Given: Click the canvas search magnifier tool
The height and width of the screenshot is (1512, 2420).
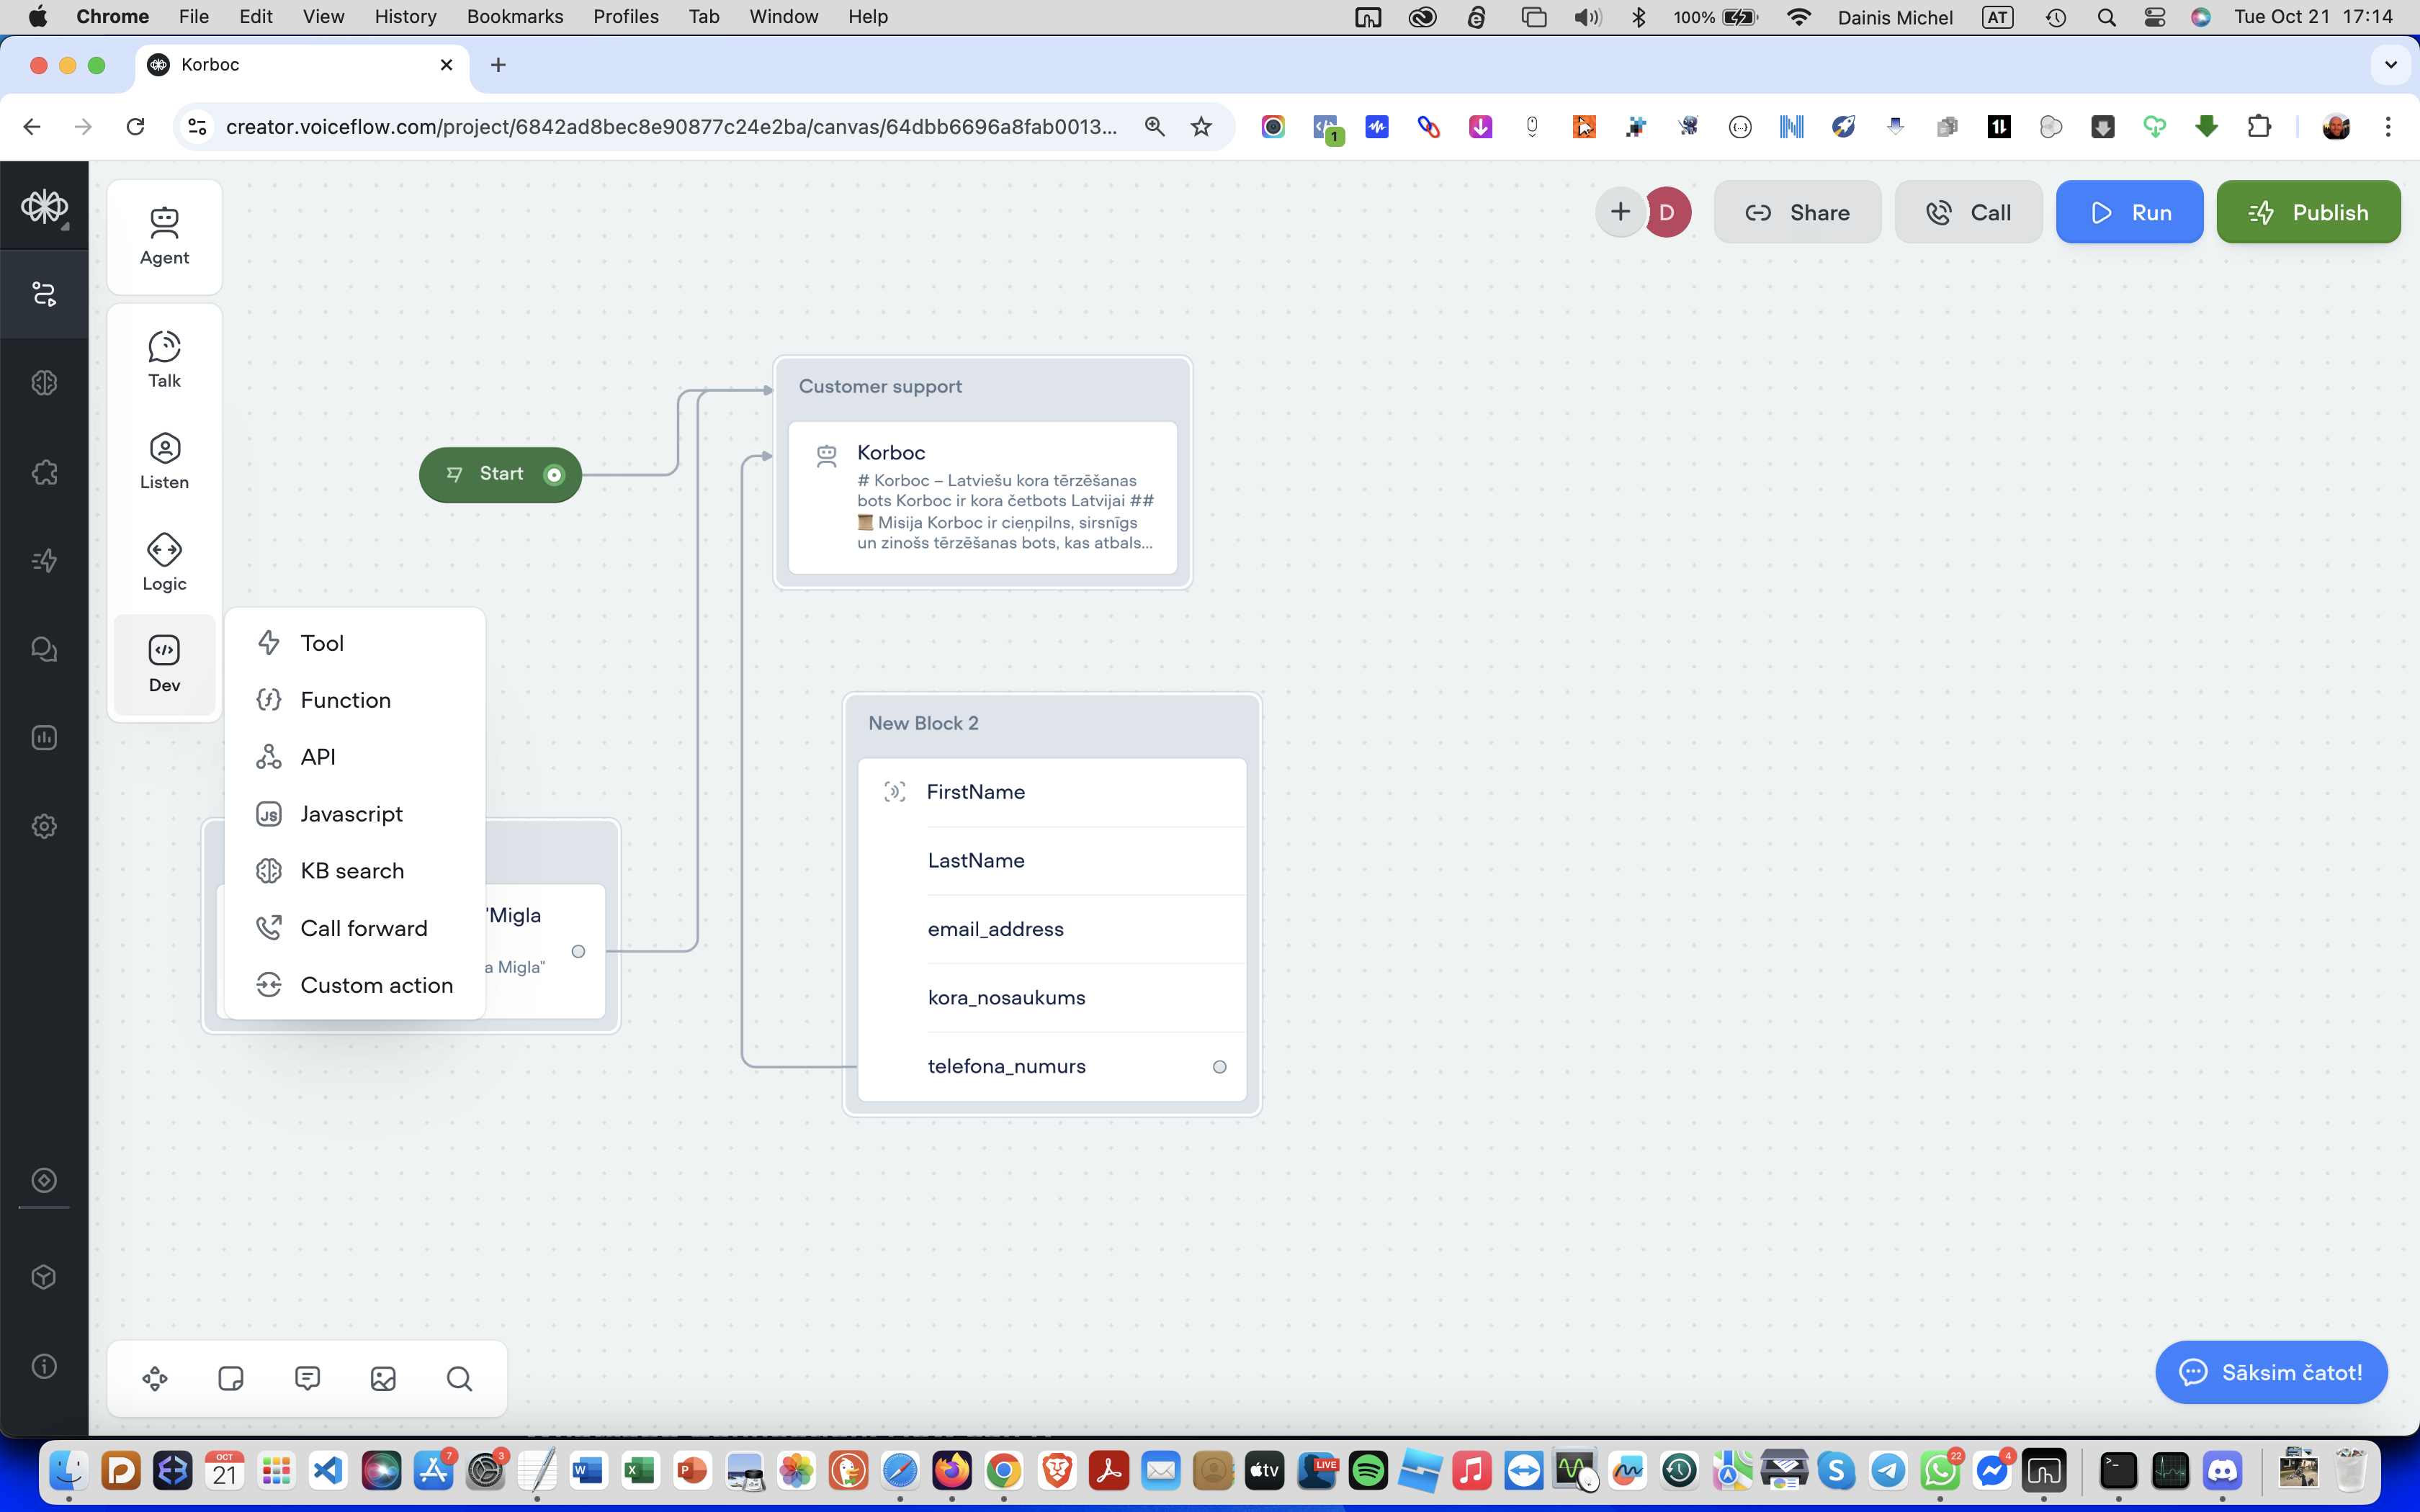Looking at the screenshot, I should (459, 1379).
